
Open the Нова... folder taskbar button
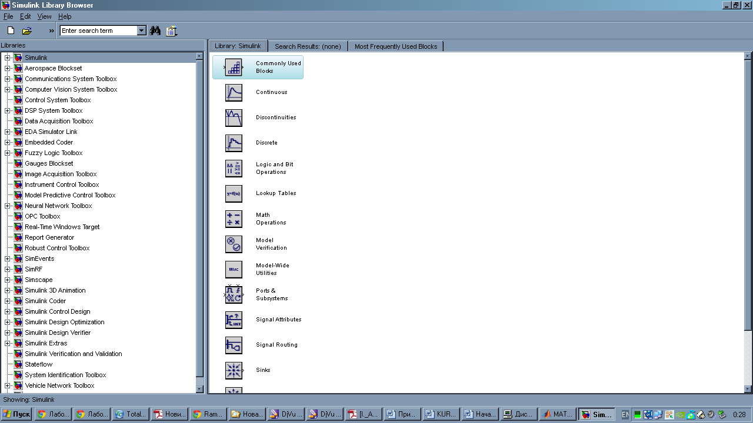246,414
